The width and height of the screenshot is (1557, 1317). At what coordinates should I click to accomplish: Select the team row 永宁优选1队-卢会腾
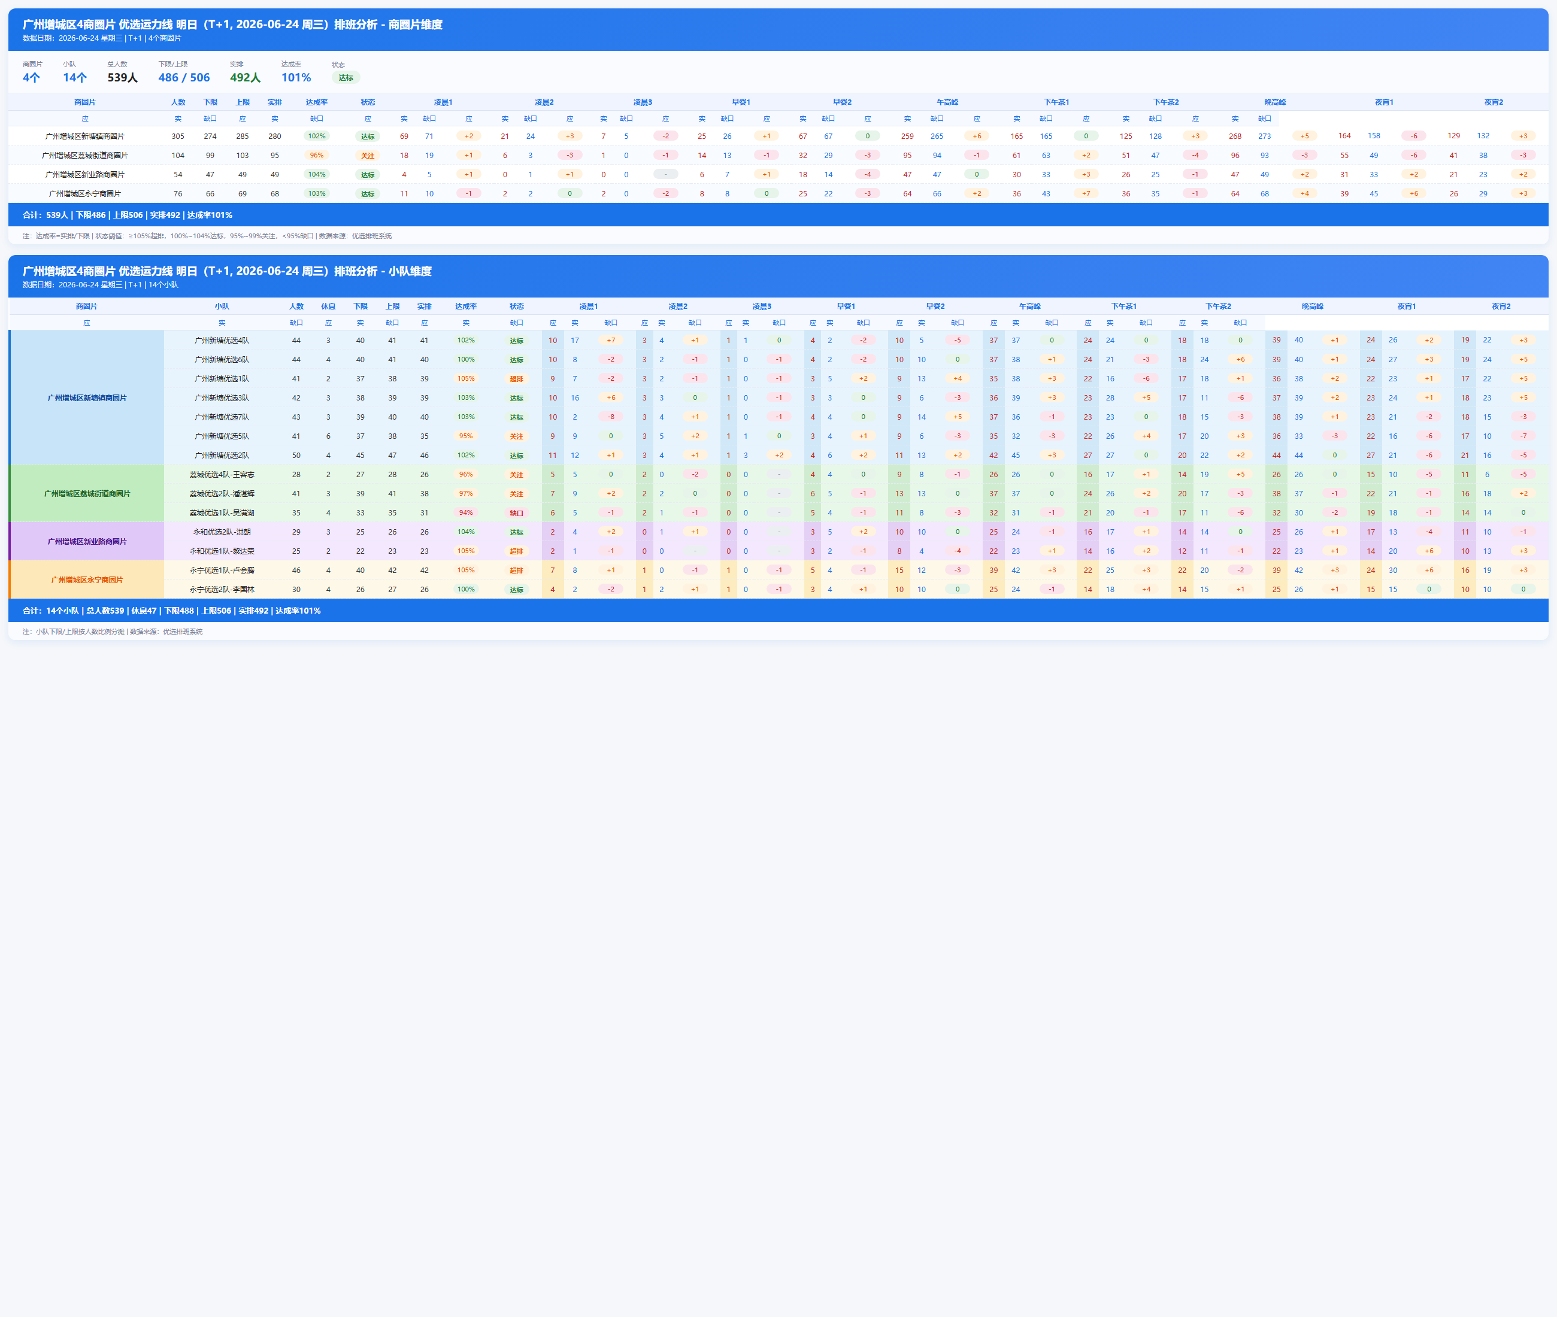[856, 571]
